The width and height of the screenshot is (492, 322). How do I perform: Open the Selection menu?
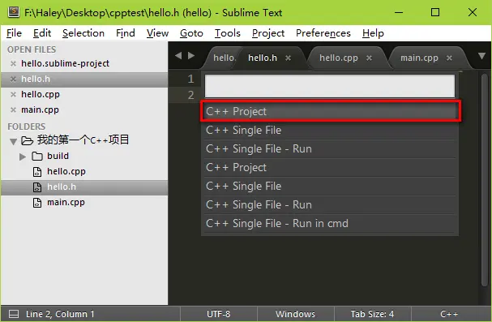coord(83,33)
